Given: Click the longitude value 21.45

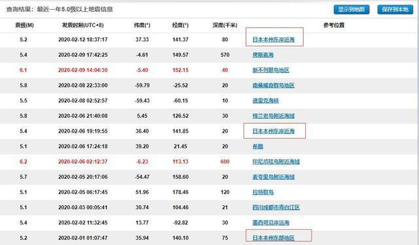Looking at the screenshot, I should pos(181,146).
